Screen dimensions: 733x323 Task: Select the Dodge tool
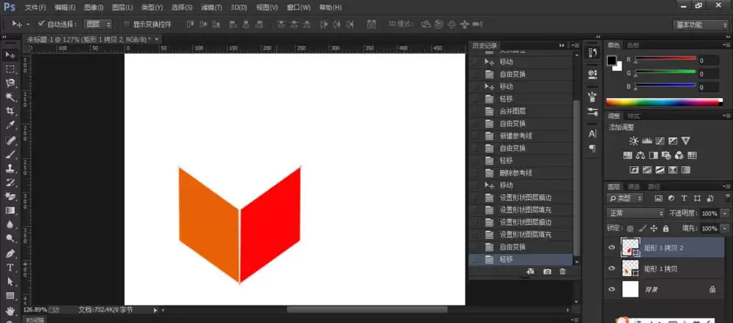tap(10, 239)
